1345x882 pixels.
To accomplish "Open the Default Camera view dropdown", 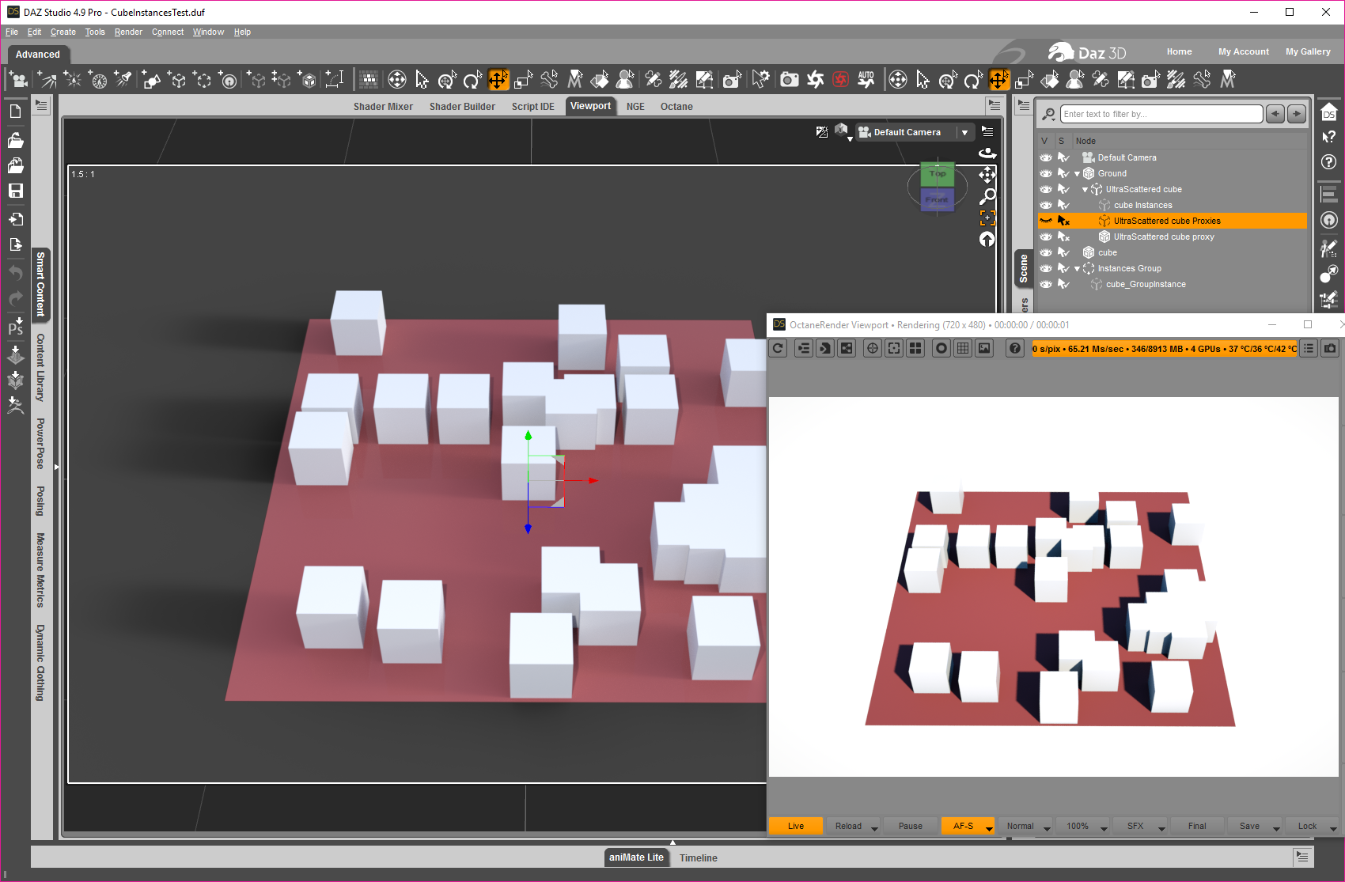I will [x=964, y=133].
